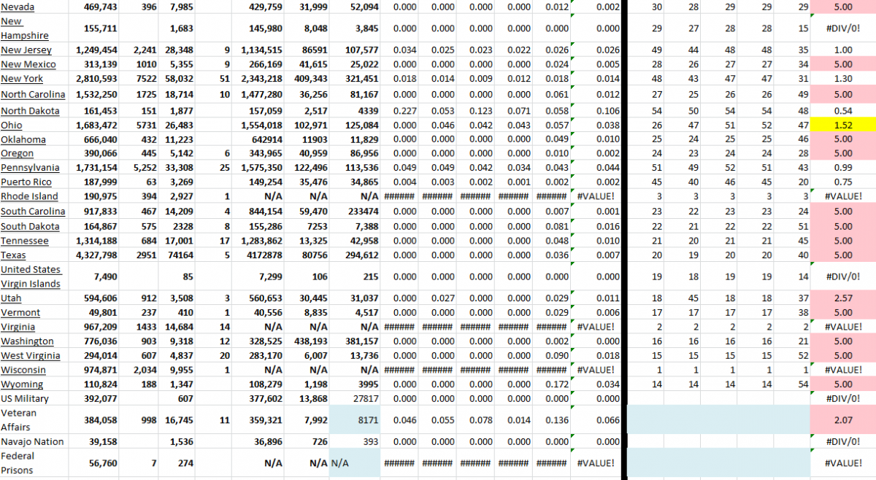Select the N/A cell in Federal Prisons row
Image resolution: width=876 pixels, height=480 pixels.
(355, 462)
